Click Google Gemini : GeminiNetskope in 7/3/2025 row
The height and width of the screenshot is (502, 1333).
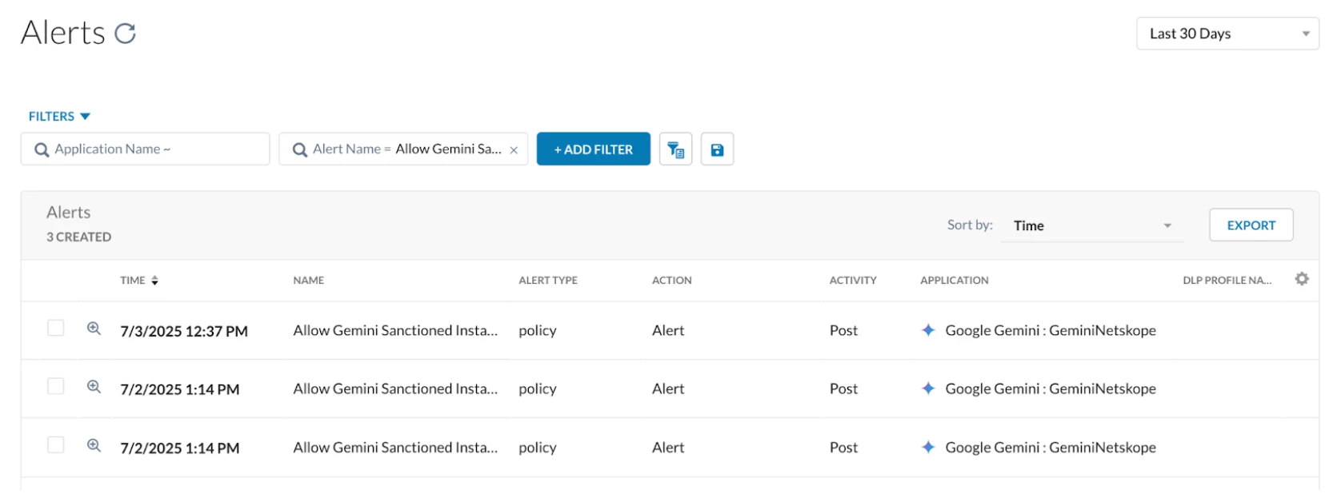click(x=1051, y=330)
